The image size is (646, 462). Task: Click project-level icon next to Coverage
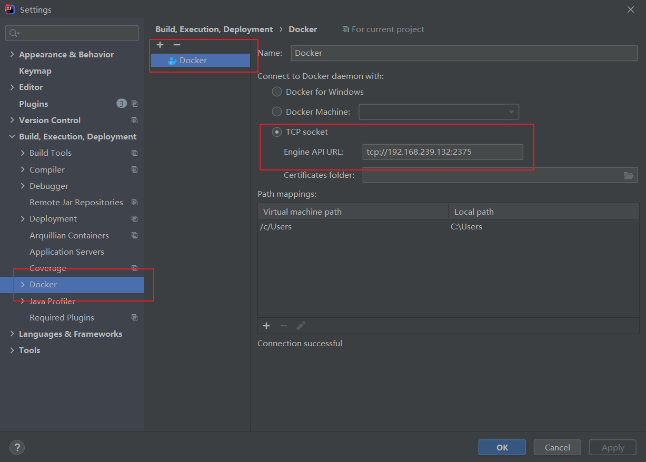click(x=134, y=268)
